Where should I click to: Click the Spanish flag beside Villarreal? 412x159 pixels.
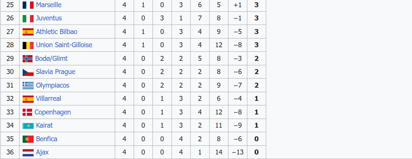click(28, 99)
